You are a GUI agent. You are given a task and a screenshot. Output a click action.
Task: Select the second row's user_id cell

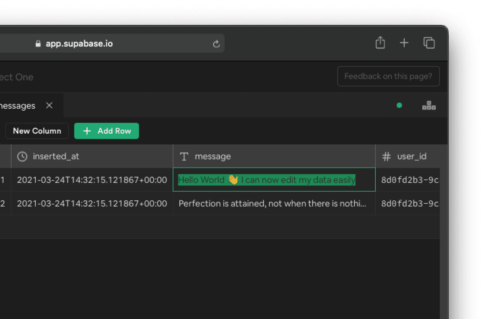(410, 203)
